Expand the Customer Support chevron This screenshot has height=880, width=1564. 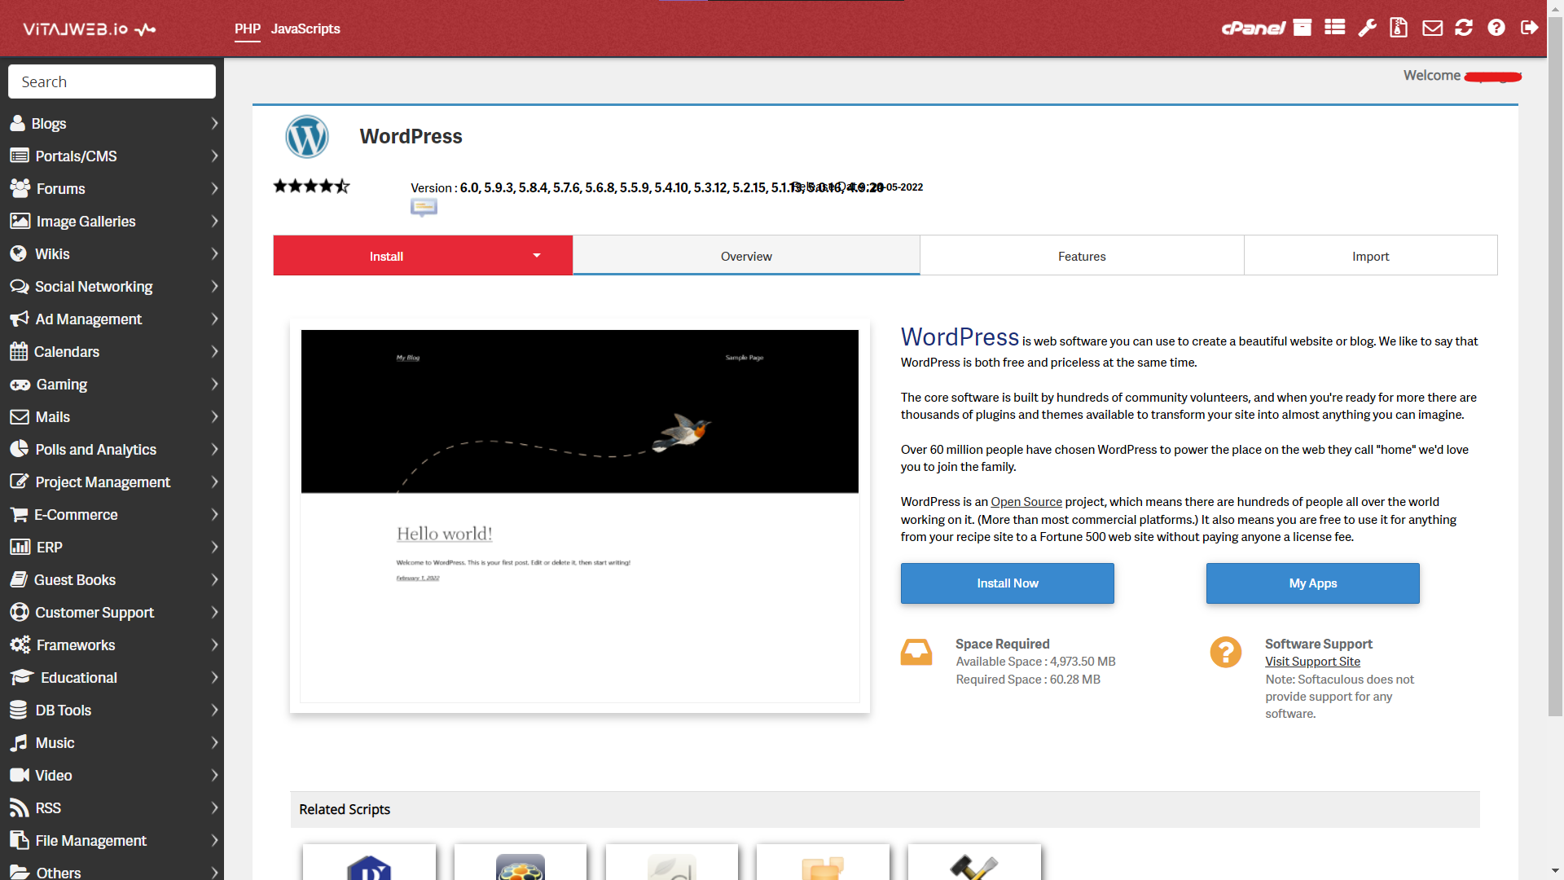coord(214,613)
